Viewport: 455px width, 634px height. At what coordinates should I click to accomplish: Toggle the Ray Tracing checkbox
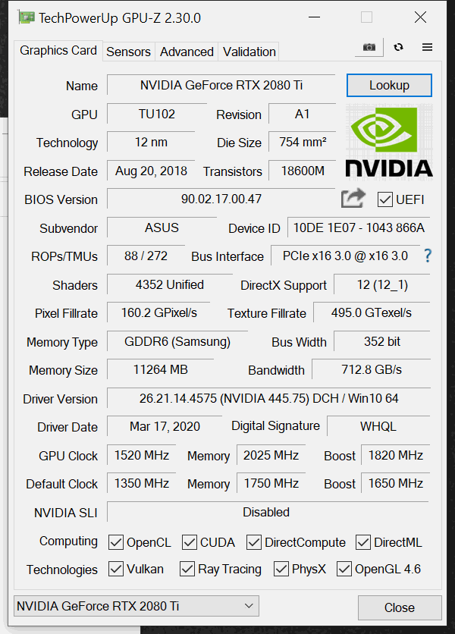point(187,569)
